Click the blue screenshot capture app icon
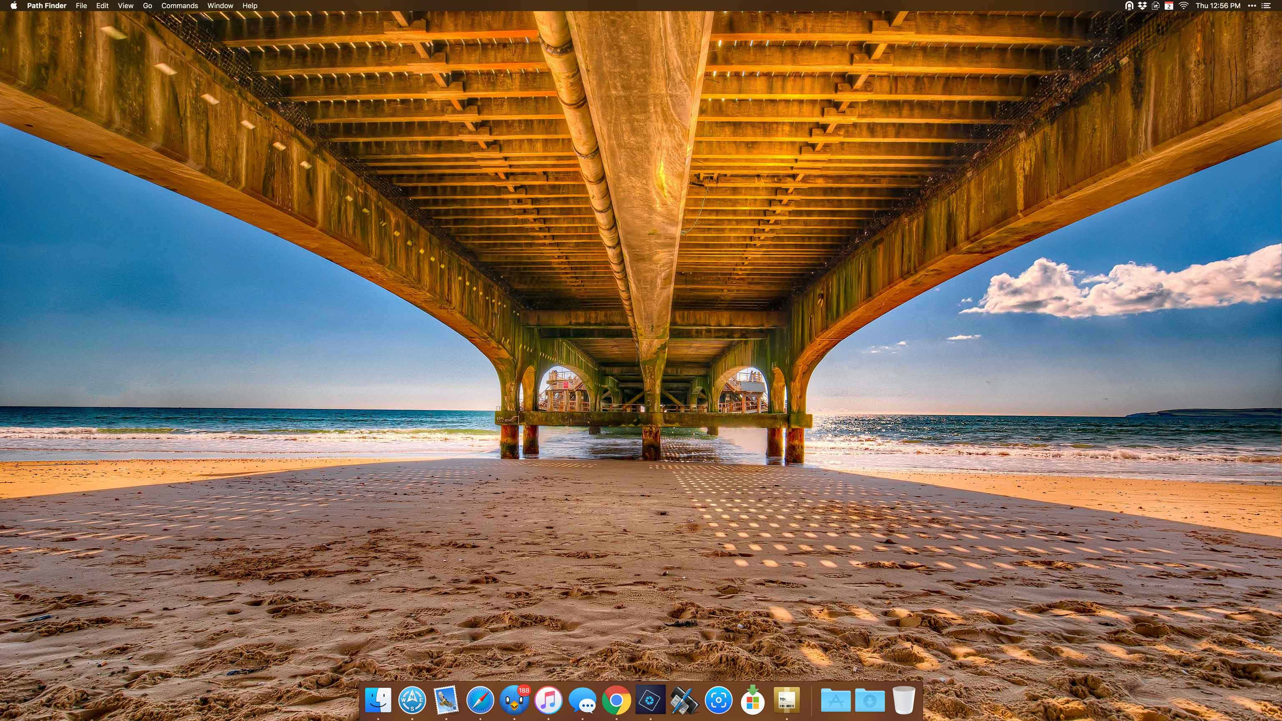This screenshot has height=721, width=1282. pyautogui.click(x=718, y=700)
